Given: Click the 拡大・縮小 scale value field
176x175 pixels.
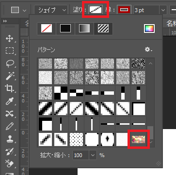Looking at the screenshot, I should click(x=80, y=155).
